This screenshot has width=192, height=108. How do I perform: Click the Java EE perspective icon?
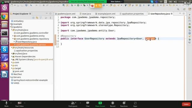click(x=190, y=9)
